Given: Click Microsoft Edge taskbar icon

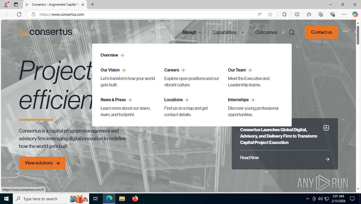Looking at the screenshot, I should pyautogui.click(x=109, y=199).
